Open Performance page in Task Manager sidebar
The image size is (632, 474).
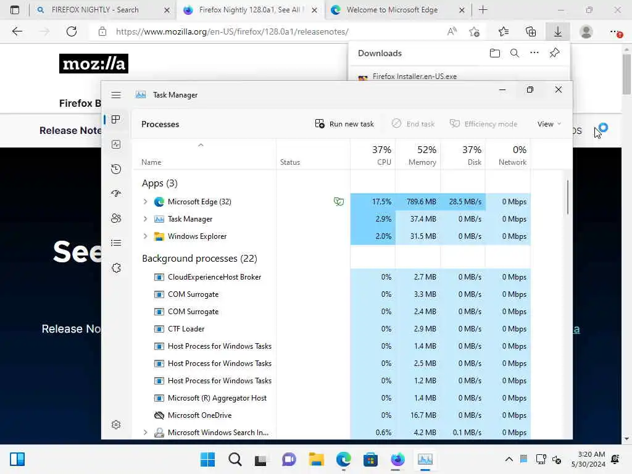(116, 144)
